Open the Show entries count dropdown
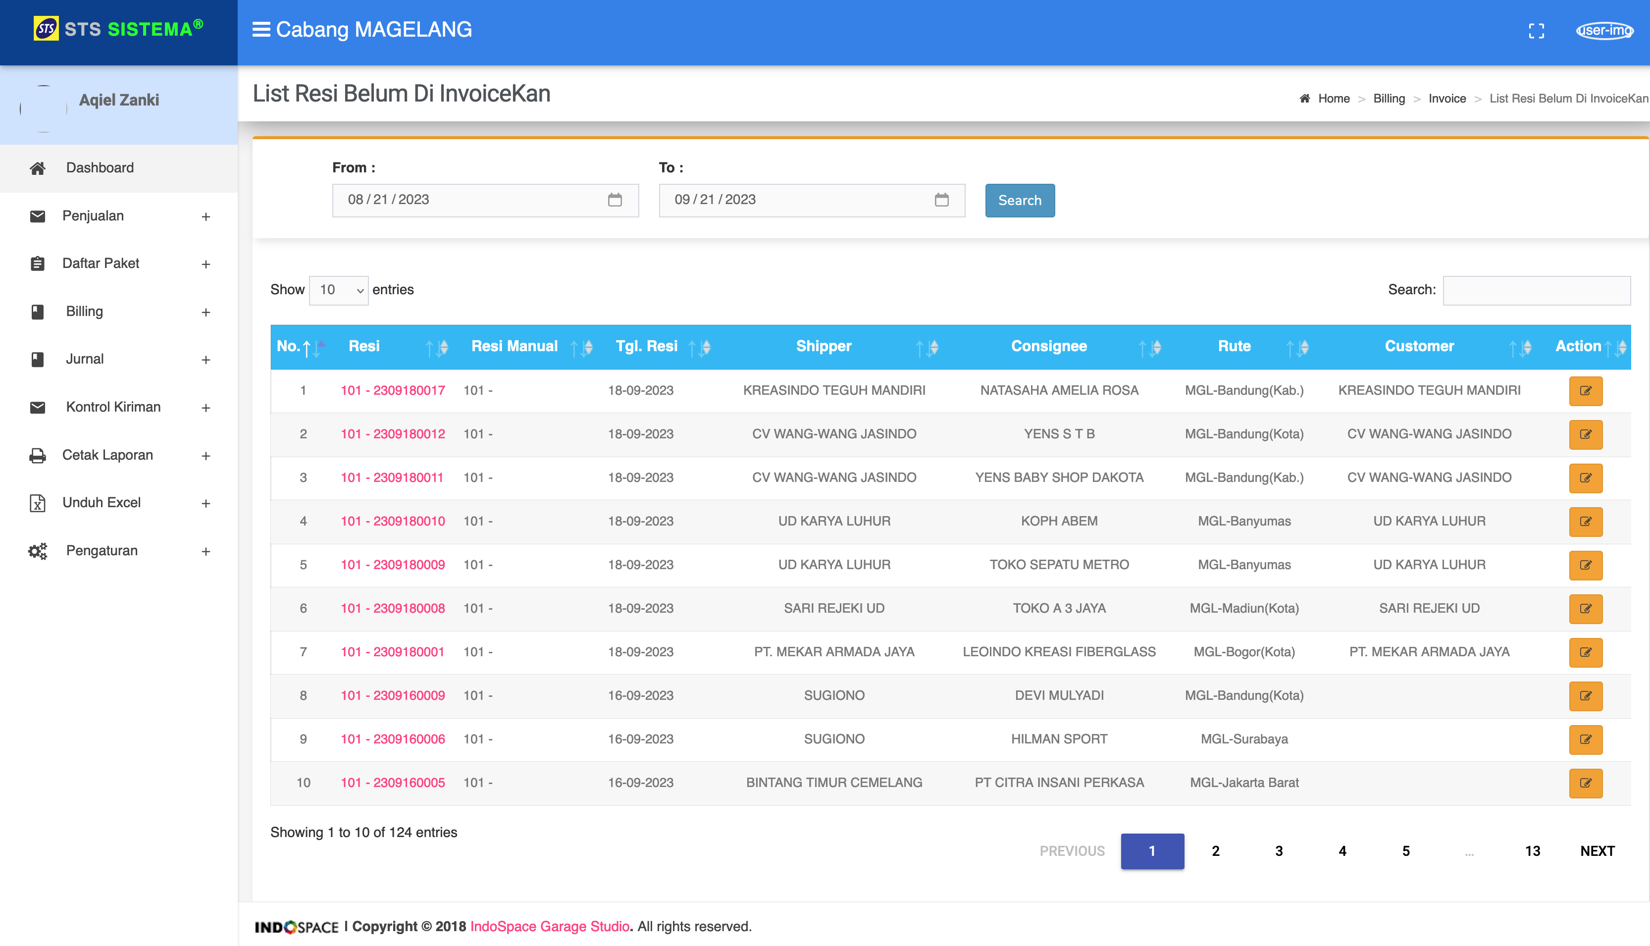 coord(339,290)
